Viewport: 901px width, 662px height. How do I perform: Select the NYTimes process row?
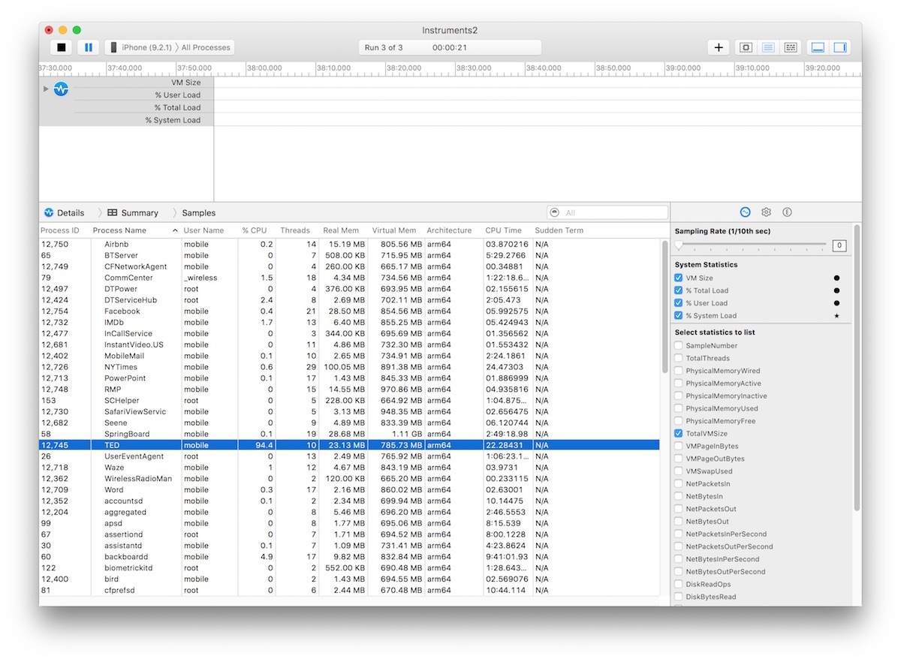point(349,367)
